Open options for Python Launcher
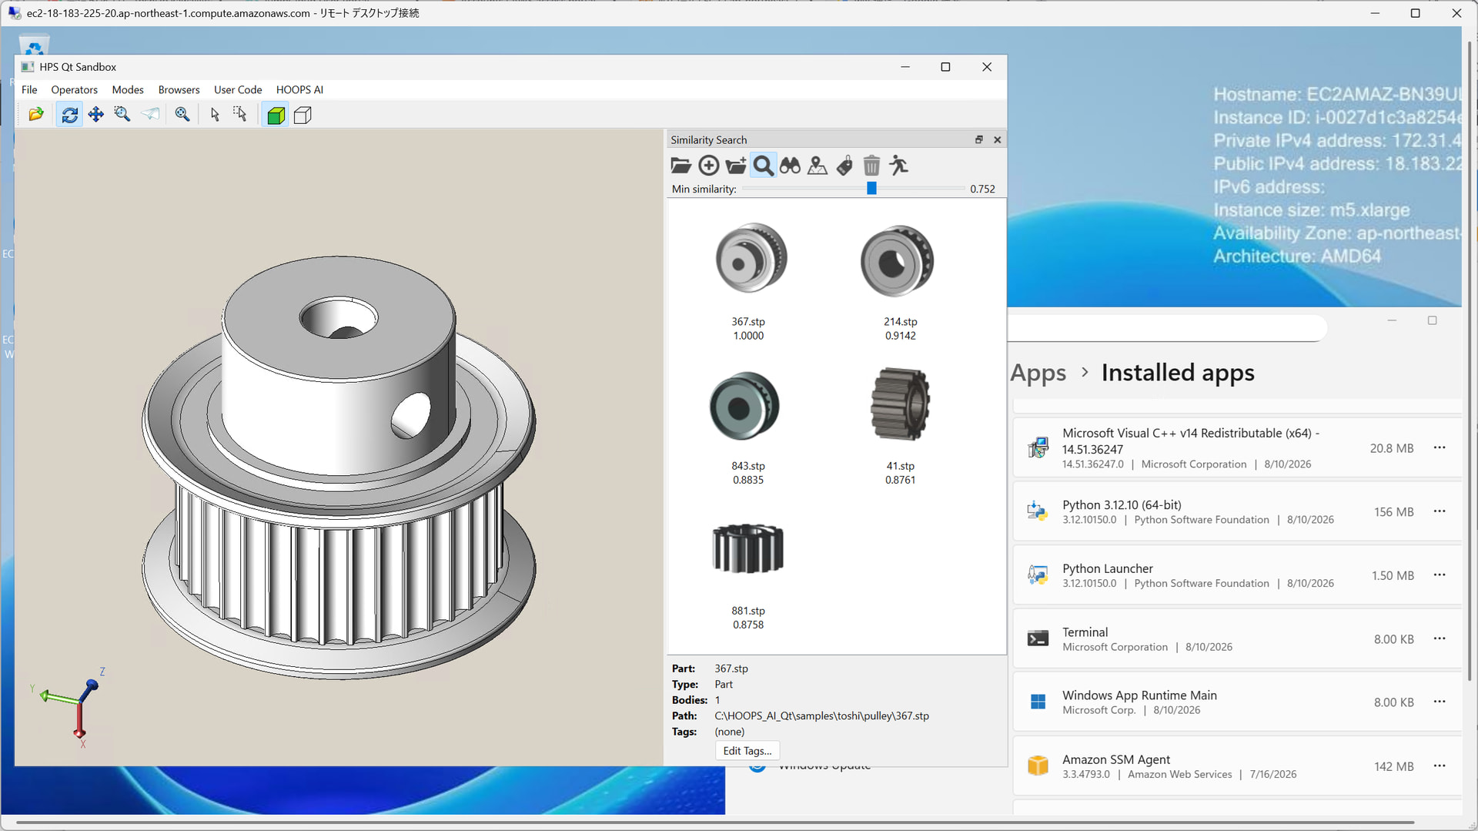Screen dimensions: 1478x831 coord(1440,575)
